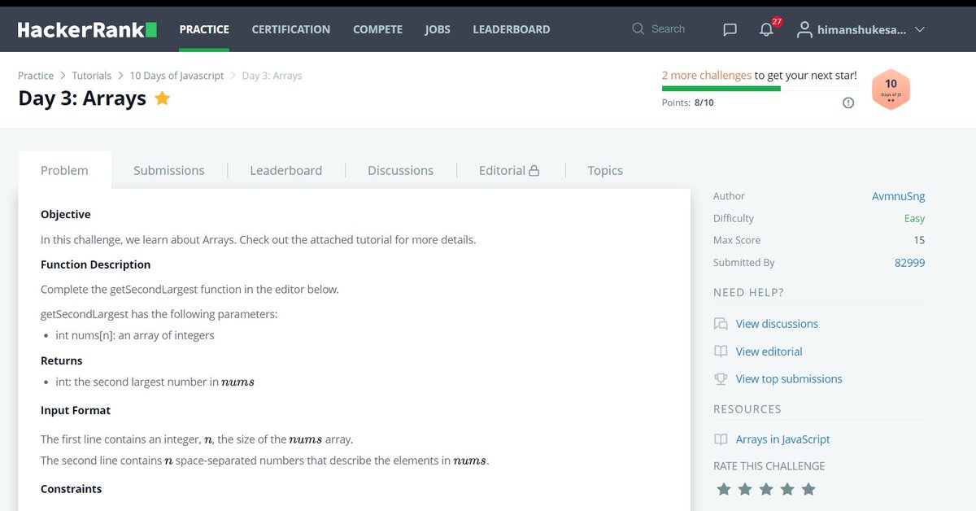Expand the user account dropdown chevron

[920, 29]
